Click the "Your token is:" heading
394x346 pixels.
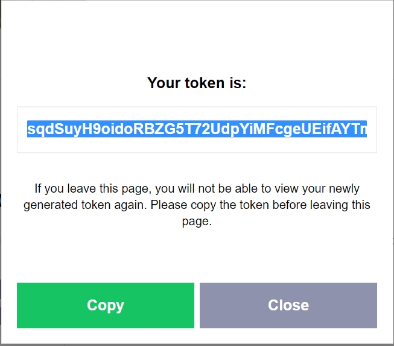click(197, 83)
